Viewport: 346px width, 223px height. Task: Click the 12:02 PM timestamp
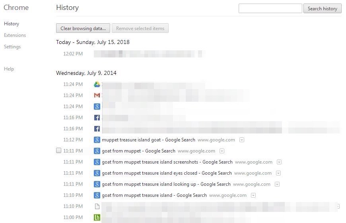tap(73, 54)
